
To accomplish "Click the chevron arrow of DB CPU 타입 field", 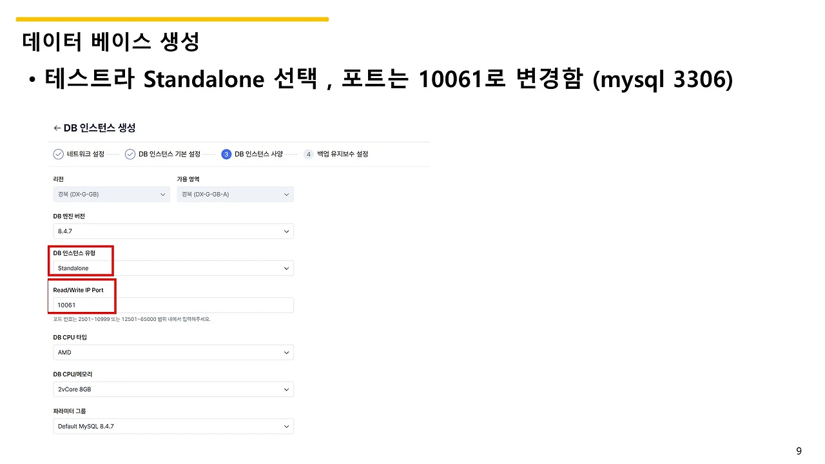I will pos(286,353).
